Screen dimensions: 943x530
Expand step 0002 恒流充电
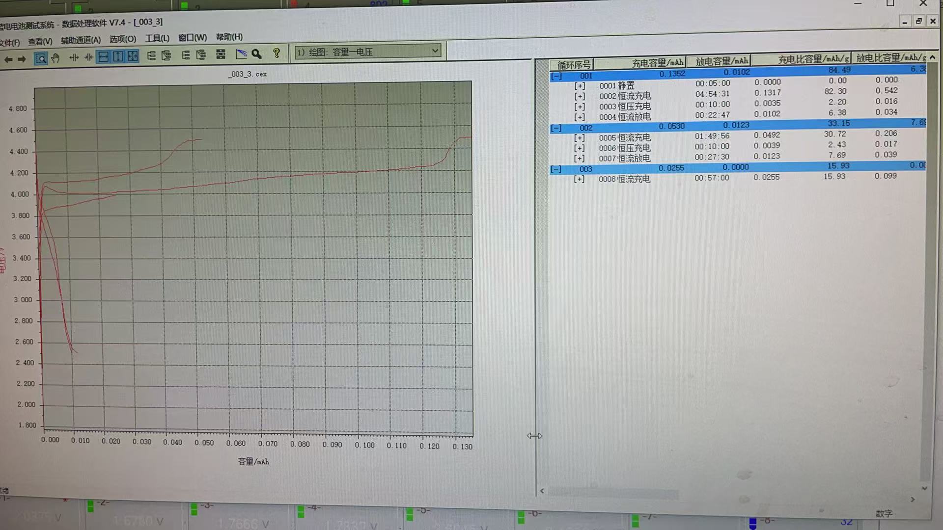tap(580, 97)
